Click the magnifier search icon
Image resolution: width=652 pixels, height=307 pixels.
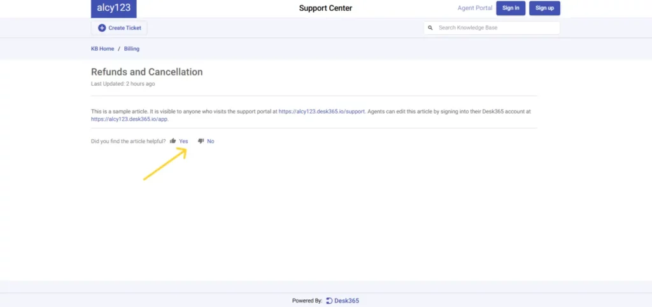[x=430, y=28]
